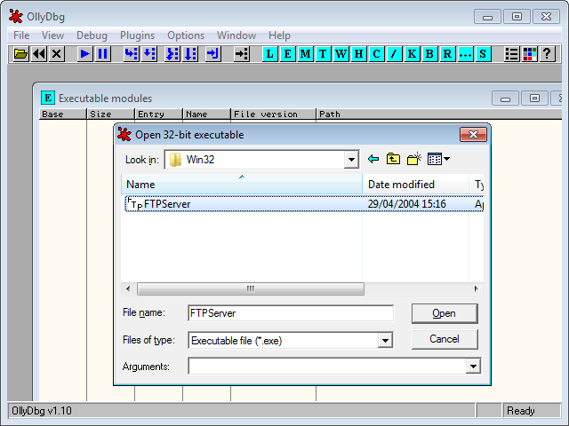Screen dimensions: 569x426
Task: Open Breakpoints window with 'B' button
Action: [429, 54]
